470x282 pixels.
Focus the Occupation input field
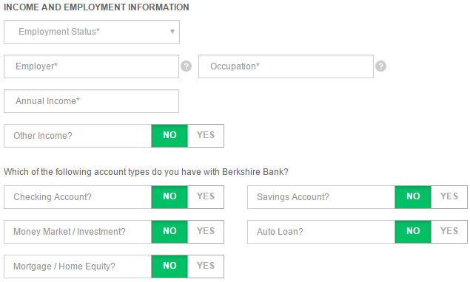(x=286, y=66)
